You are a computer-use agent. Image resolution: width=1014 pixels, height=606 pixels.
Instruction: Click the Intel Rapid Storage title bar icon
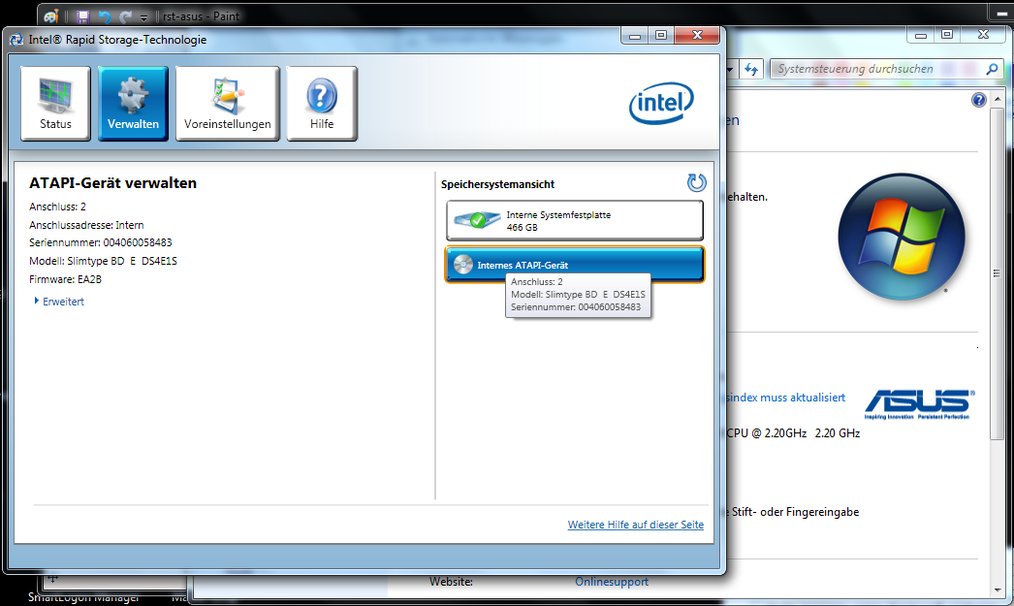(x=16, y=40)
